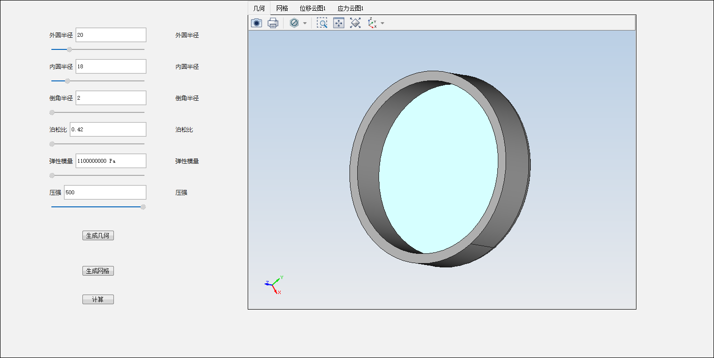
Task: Click the 泊松比 slider handle
Action: point(52,144)
